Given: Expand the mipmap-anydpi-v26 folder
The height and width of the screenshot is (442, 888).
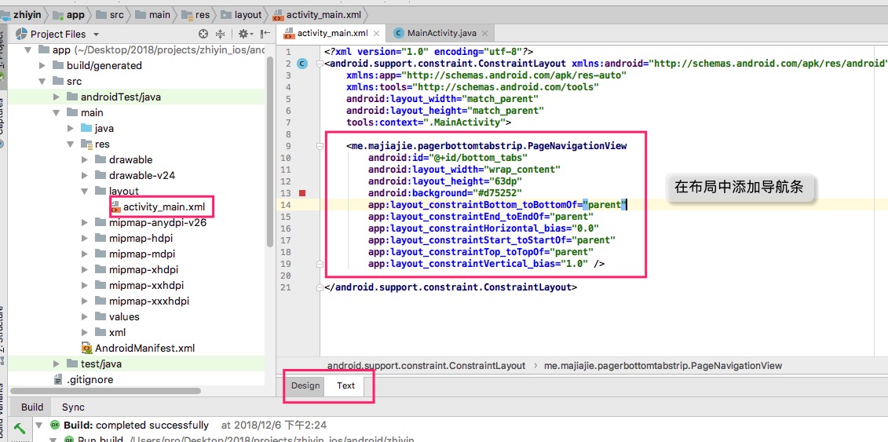Looking at the screenshot, I should click(x=84, y=222).
